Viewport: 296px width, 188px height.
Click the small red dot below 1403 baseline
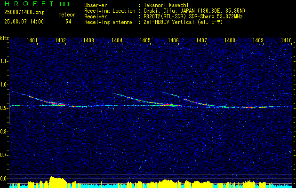coord(101,112)
